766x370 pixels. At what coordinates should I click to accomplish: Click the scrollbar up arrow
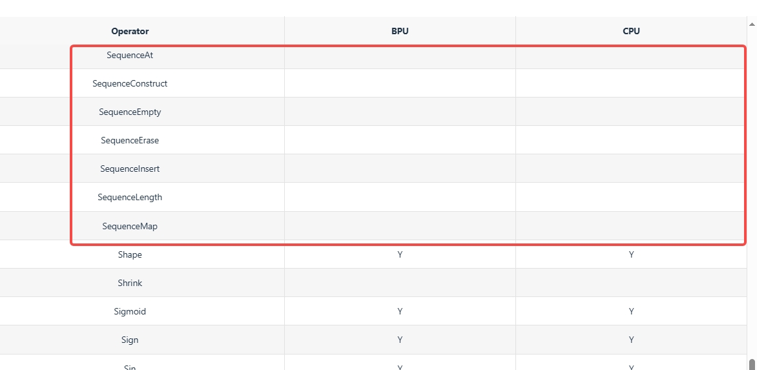(752, 25)
